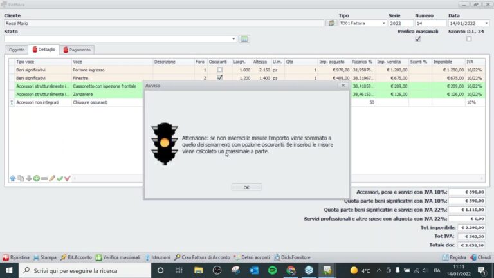This screenshot has width=494, height=278.
Task: Click OK in the Avviso dialog
Action: point(246,187)
